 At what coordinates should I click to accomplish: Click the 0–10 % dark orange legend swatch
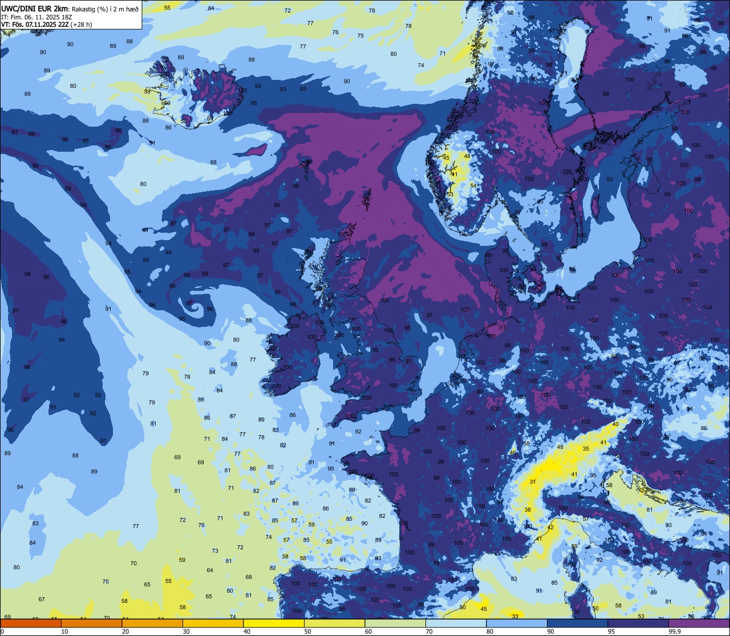[31, 623]
